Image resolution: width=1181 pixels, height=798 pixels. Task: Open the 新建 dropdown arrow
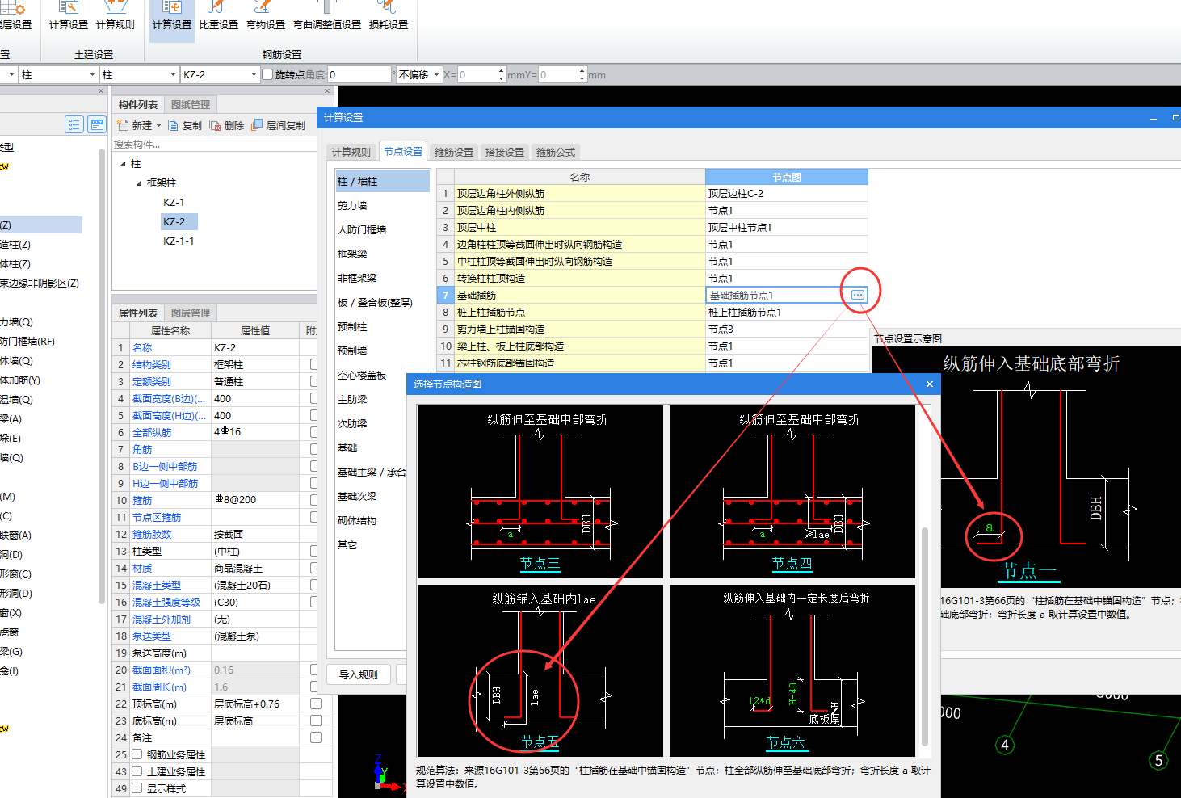tap(158, 125)
